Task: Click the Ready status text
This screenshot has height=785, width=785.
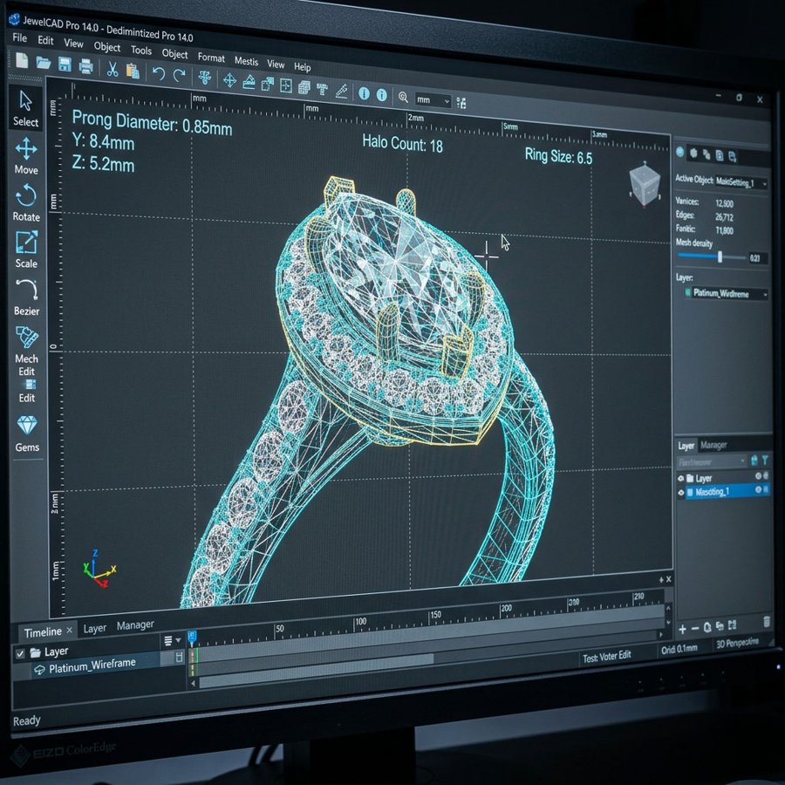Action: pyautogui.click(x=26, y=720)
